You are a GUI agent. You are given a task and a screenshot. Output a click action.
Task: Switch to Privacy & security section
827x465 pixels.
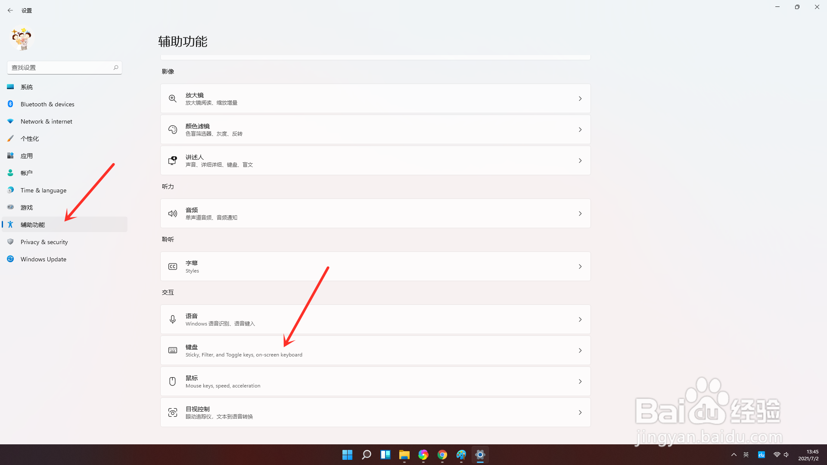[44, 242]
